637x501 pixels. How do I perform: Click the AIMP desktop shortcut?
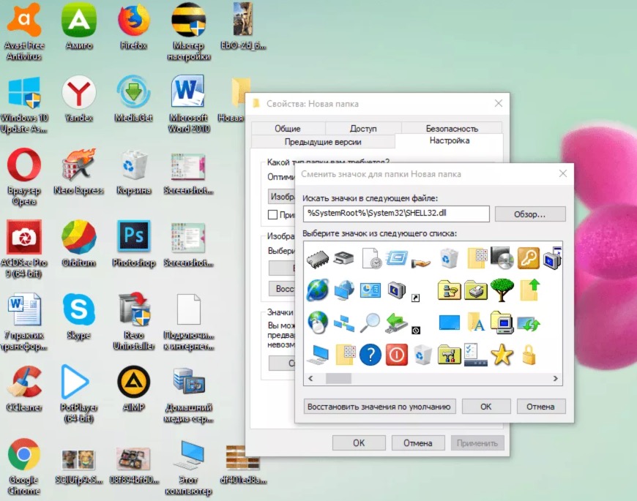(x=134, y=388)
